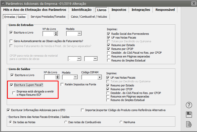Image resolution: width=197 pixels, height=132 pixels.
Task: Enable Gera Automaticamente as Observações de Faturamento
Action: [11, 41]
